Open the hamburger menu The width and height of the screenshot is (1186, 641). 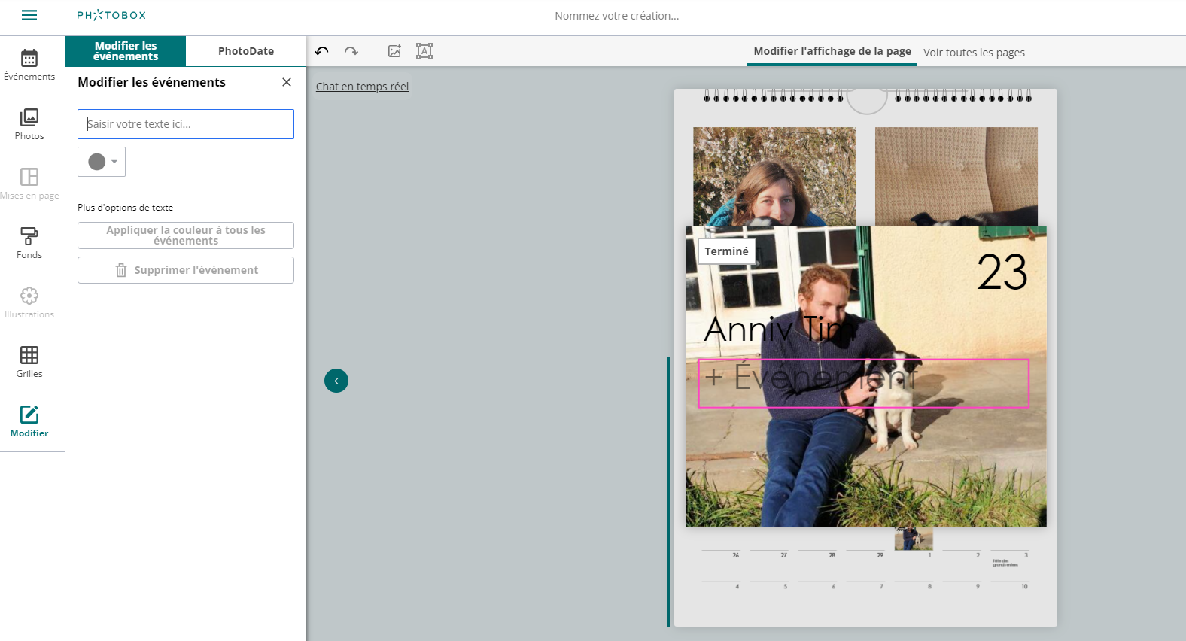29,15
